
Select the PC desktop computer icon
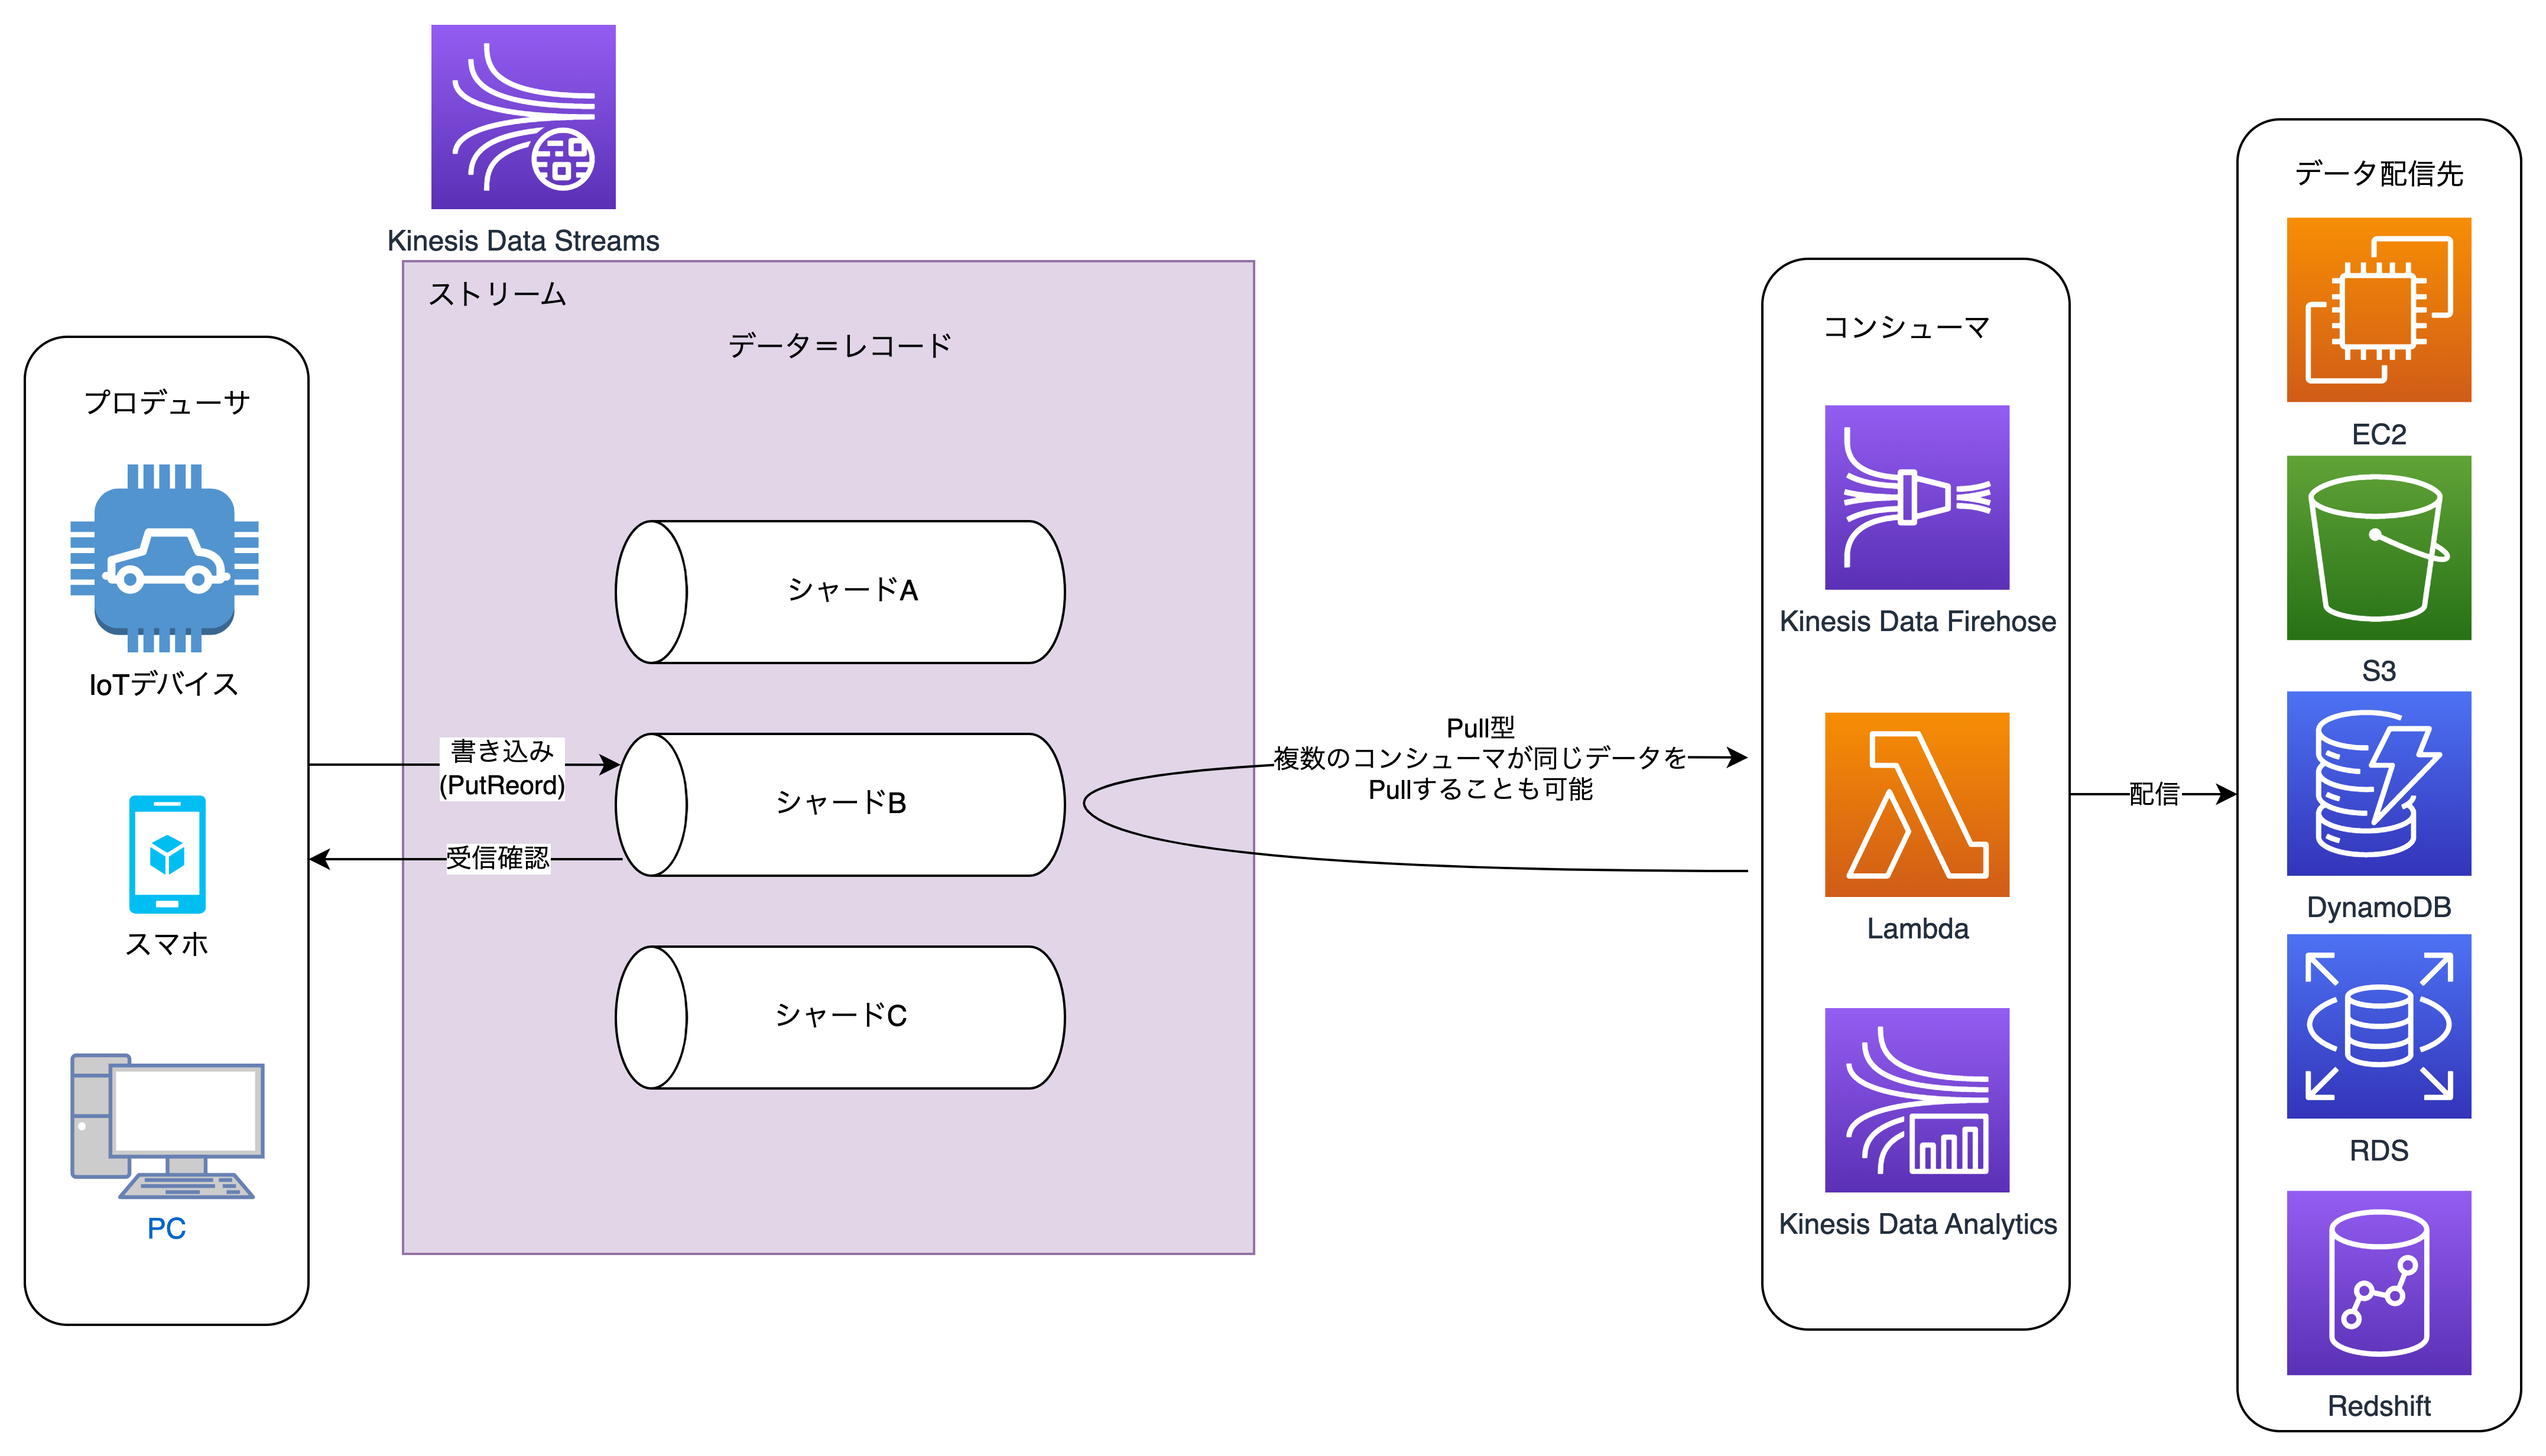pyautogui.click(x=167, y=1126)
